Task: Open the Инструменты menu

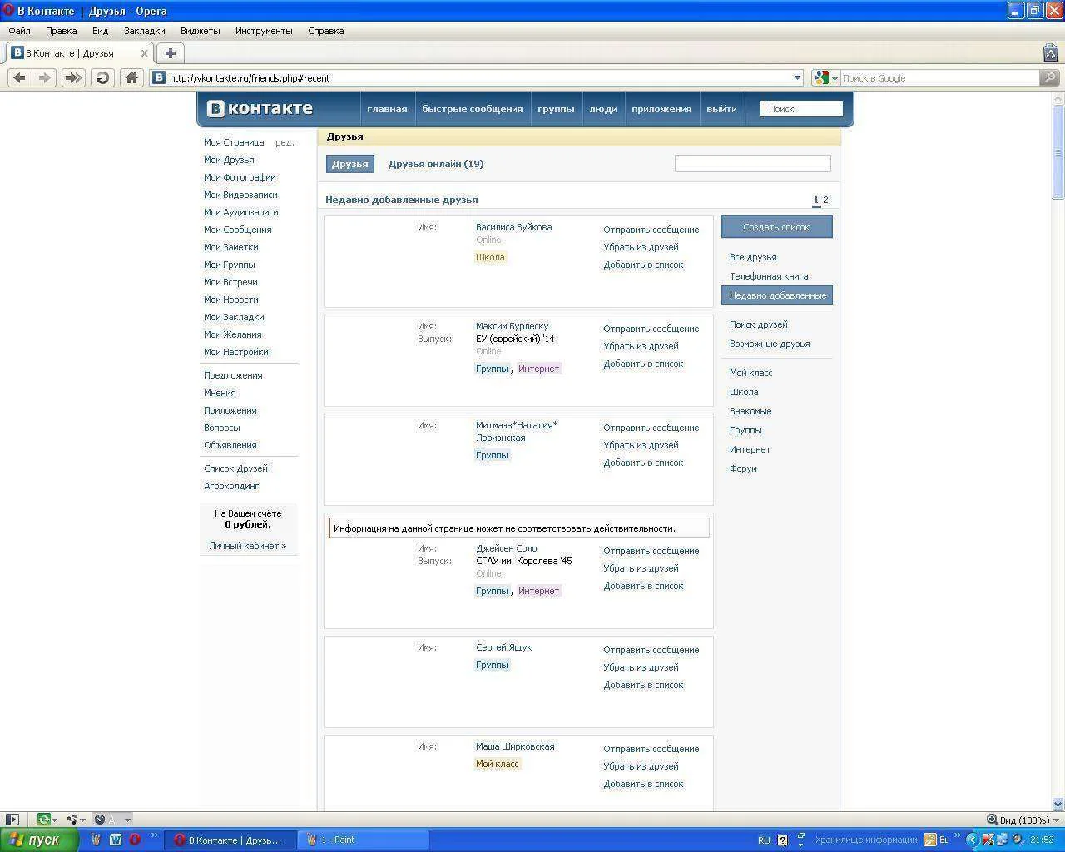Action: point(264,31)
